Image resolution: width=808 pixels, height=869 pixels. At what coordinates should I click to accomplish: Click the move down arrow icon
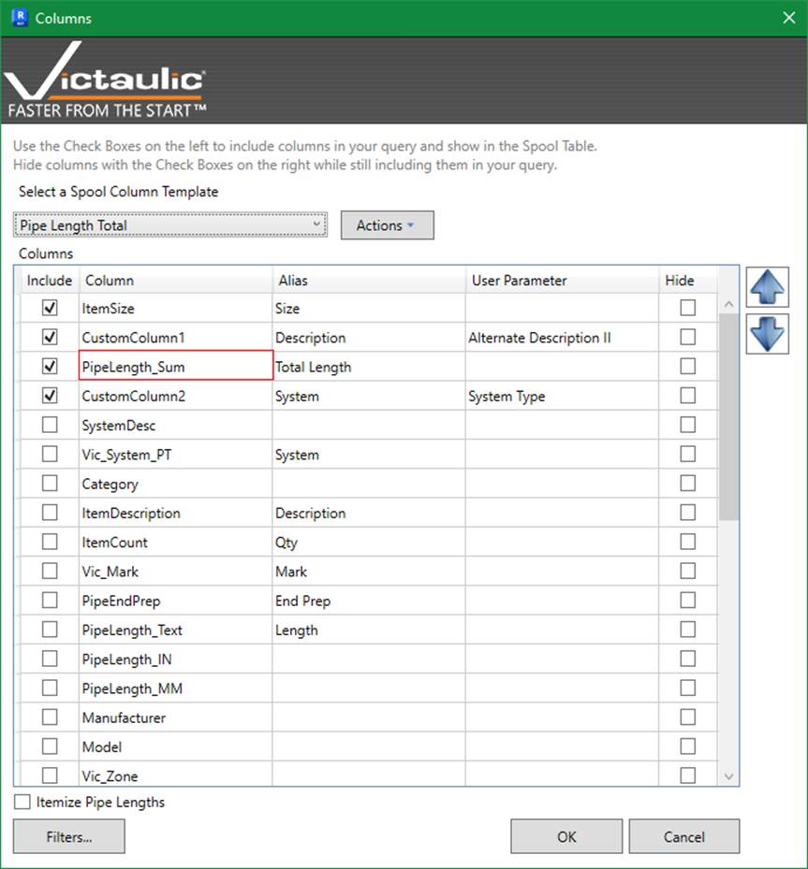(767, 334)
